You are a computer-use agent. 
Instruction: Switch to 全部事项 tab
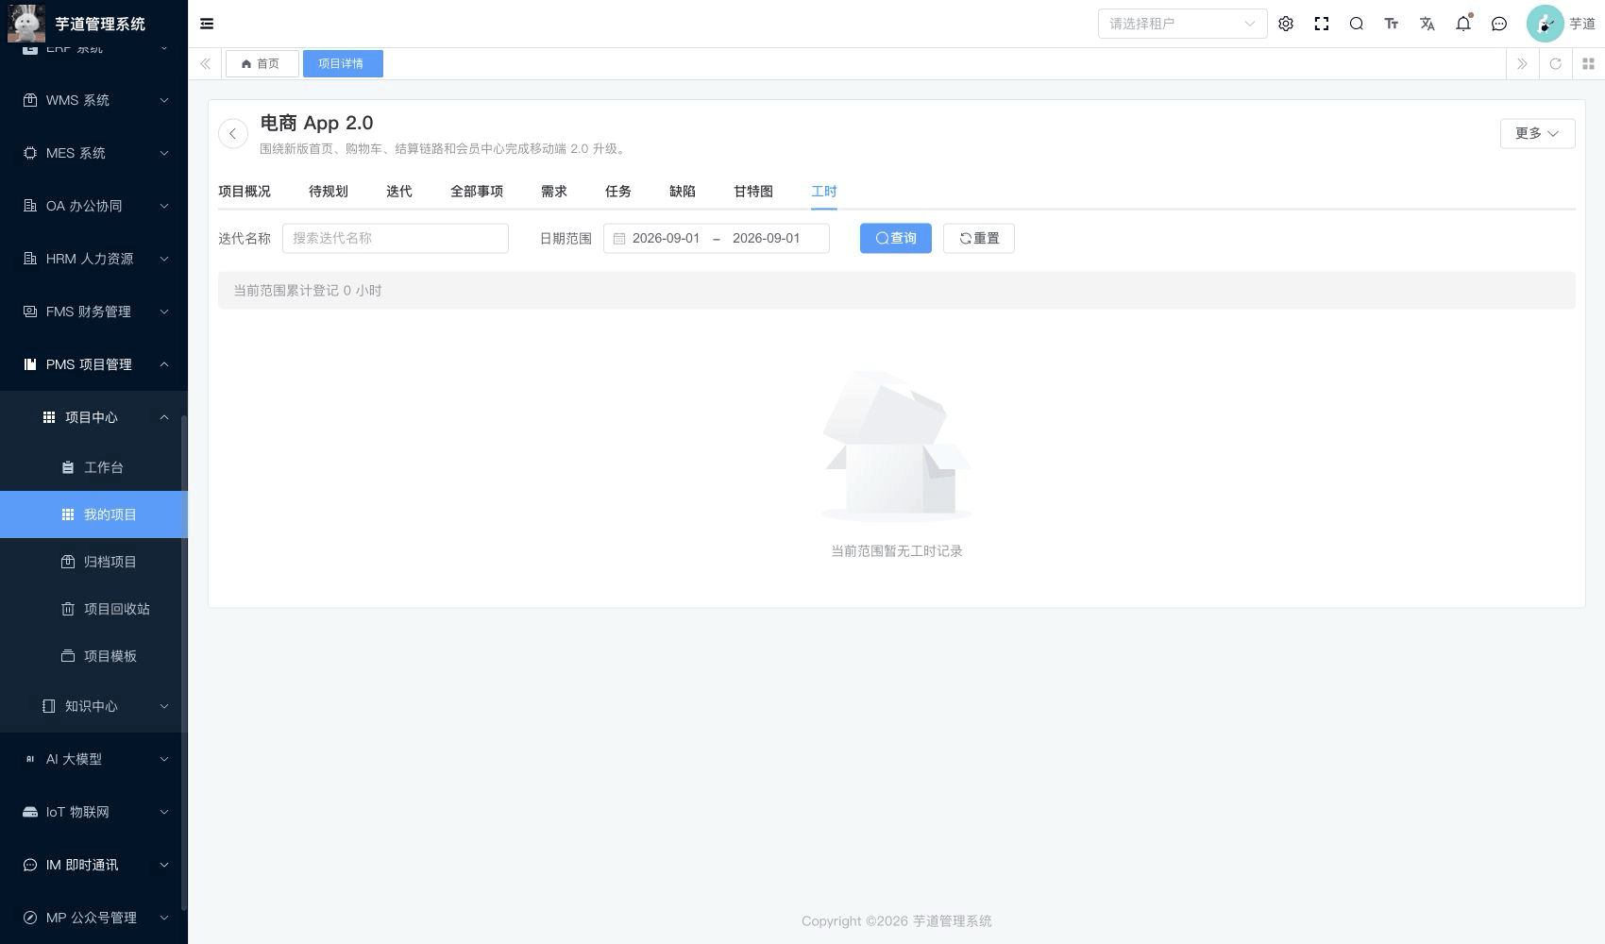tap(477, 191)
